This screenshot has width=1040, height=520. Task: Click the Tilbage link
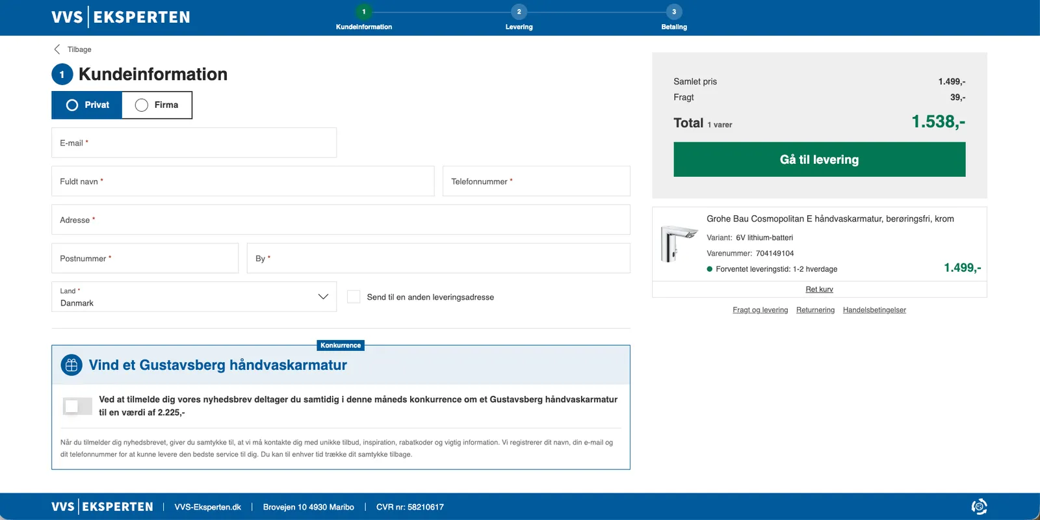(x=79, y=49)
